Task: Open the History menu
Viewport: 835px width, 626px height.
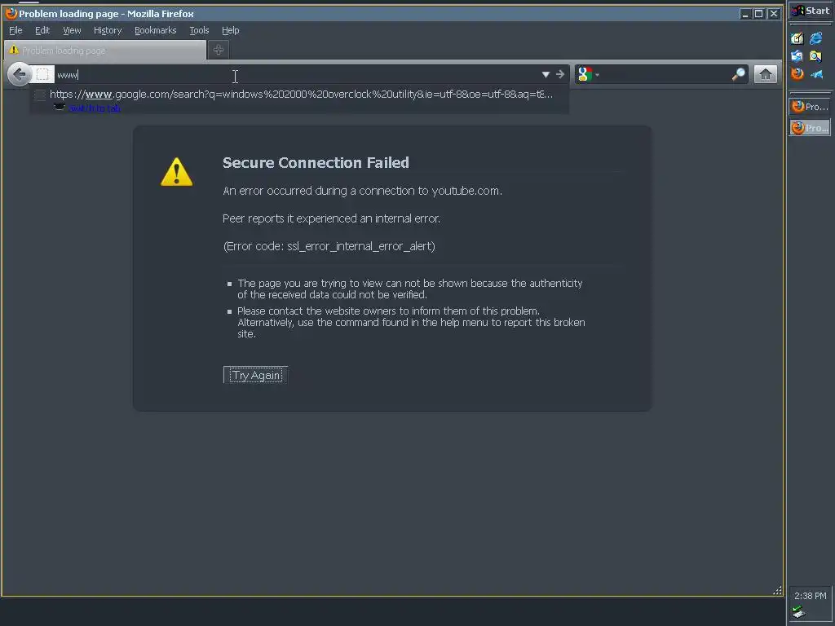Action: pos(108,30)
